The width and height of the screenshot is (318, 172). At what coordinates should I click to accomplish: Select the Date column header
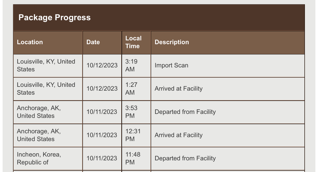pyautogui.click(x=102, y=42)
